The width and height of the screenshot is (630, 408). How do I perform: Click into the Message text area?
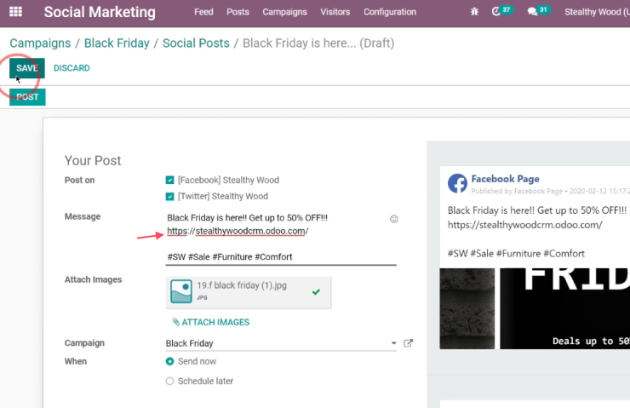pyautogui.click(x=281, y=238)
